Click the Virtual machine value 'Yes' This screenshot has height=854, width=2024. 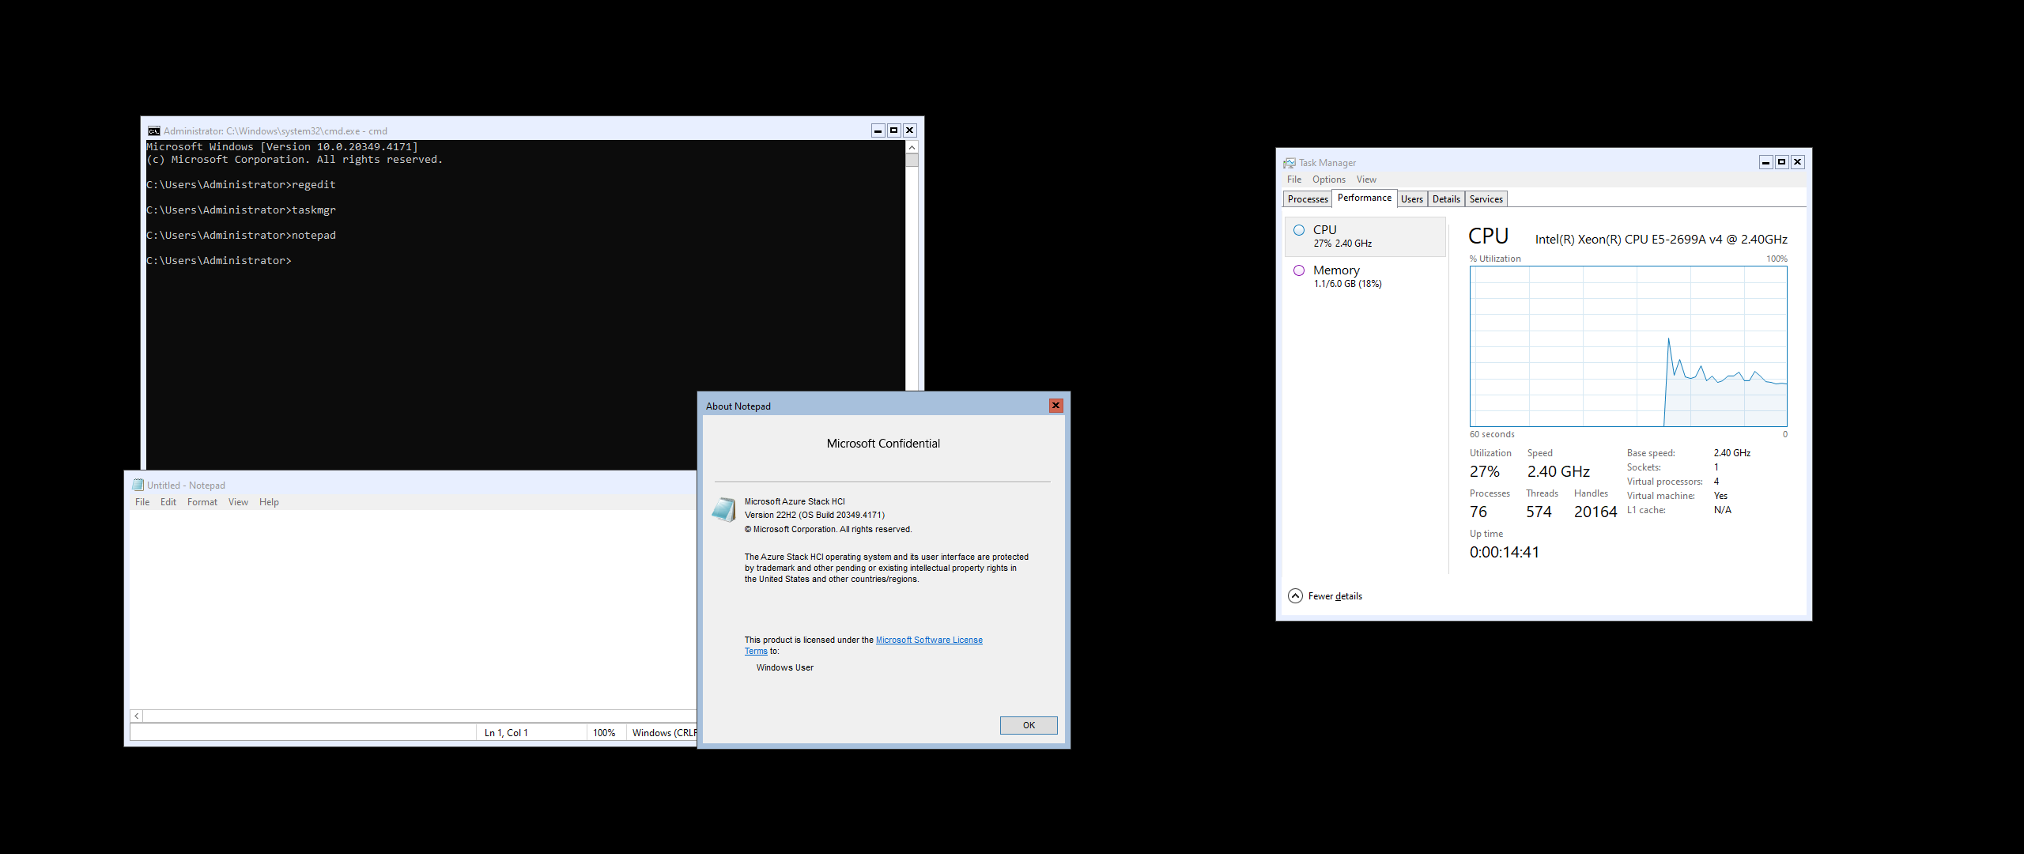point(1720,496)
